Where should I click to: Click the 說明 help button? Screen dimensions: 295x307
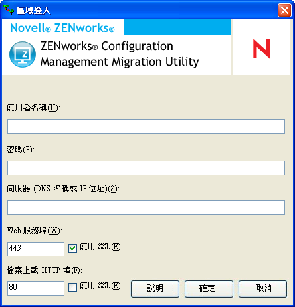click(x=155, y=289)
